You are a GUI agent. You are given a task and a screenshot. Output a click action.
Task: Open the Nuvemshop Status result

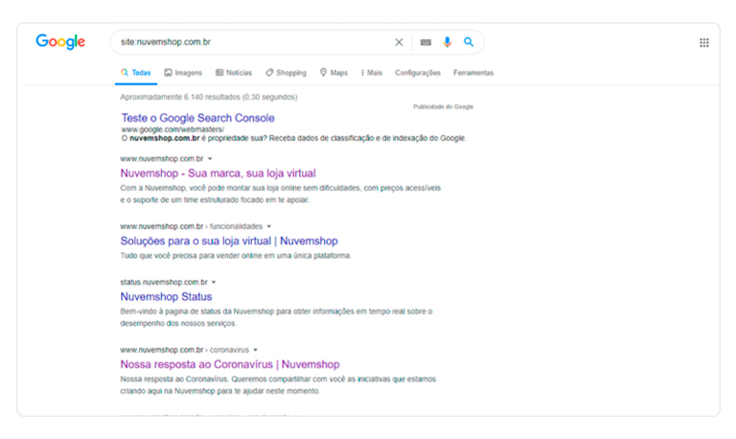(x=166, y=297)
